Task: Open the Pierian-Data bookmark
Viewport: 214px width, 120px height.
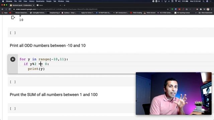Action: [x=20, y=13]
